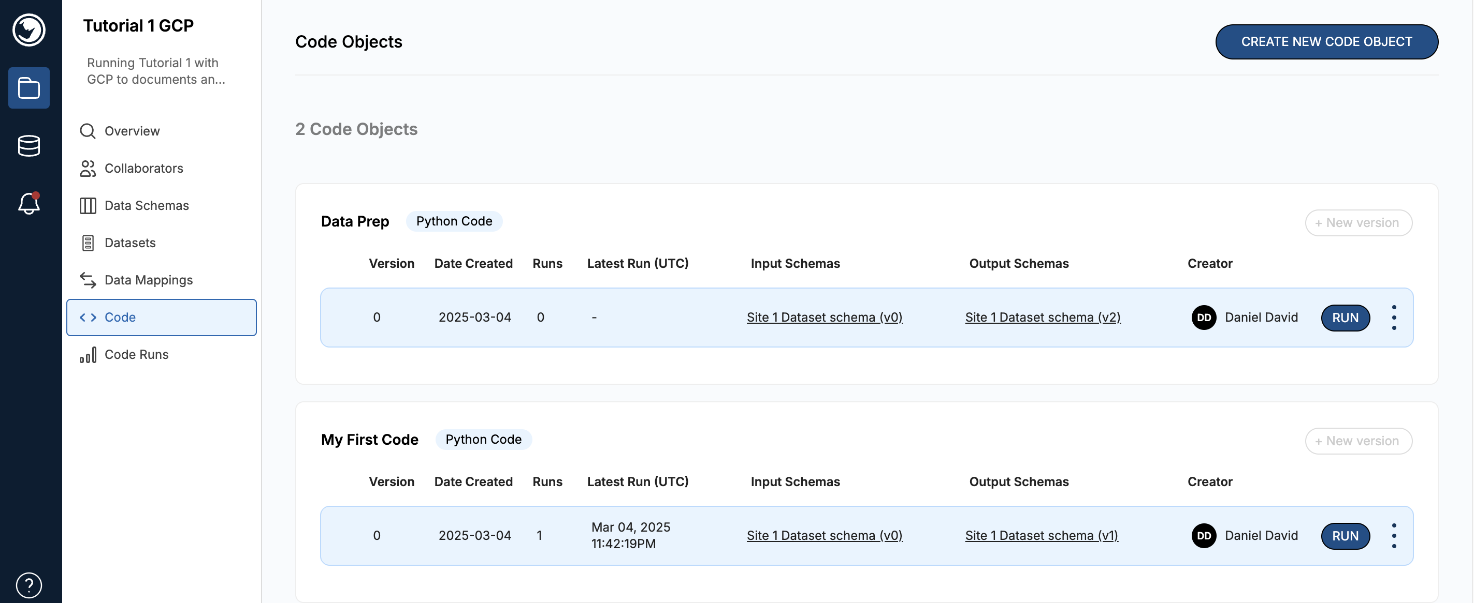Navigate to Data Schemas
Image resolution: width=1474 pixels, height=603 pixels.
(146, 205)
